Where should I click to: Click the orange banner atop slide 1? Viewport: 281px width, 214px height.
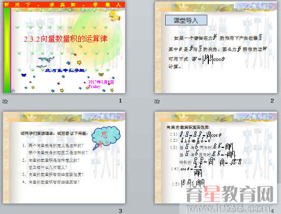click(64, 5)
